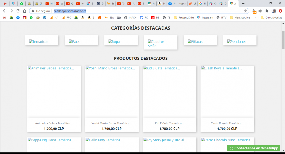Click 'Contactanos en WhatsApp' button
The width and height of the screenshot is (285, 154).
[x=254, y=148]
